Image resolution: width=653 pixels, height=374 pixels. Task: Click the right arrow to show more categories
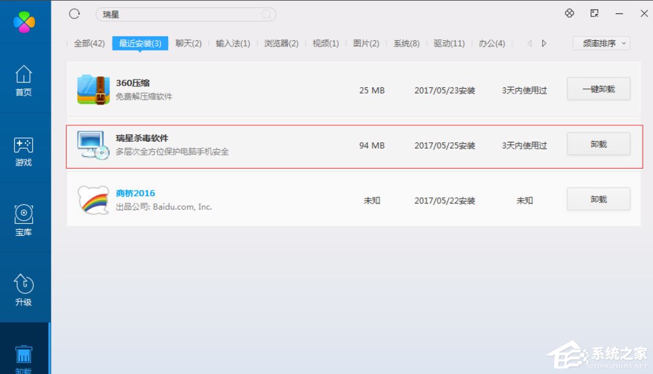pos(544,43)
